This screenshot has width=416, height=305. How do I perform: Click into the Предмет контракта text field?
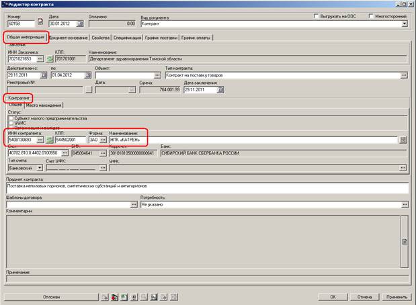pyautogui.click(x=202, y=186)
